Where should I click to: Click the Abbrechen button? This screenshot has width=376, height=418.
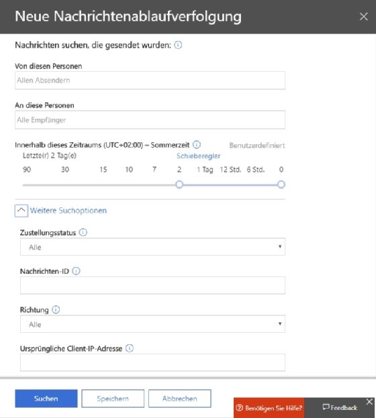tap(180, 399)
